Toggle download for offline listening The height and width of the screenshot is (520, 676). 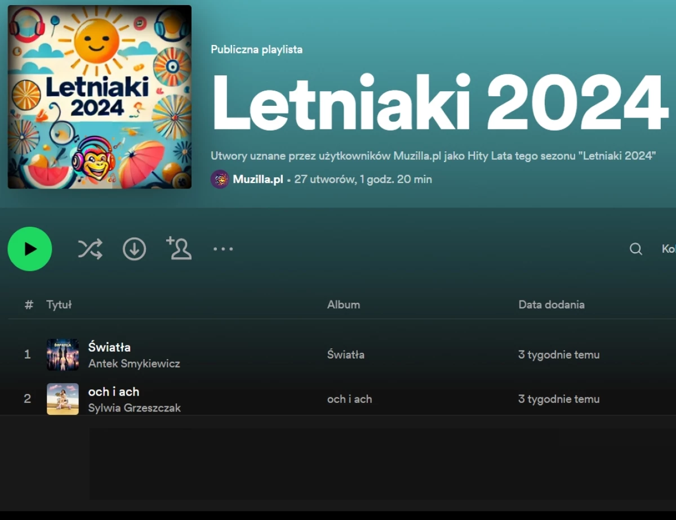click(x=134, y=249)
